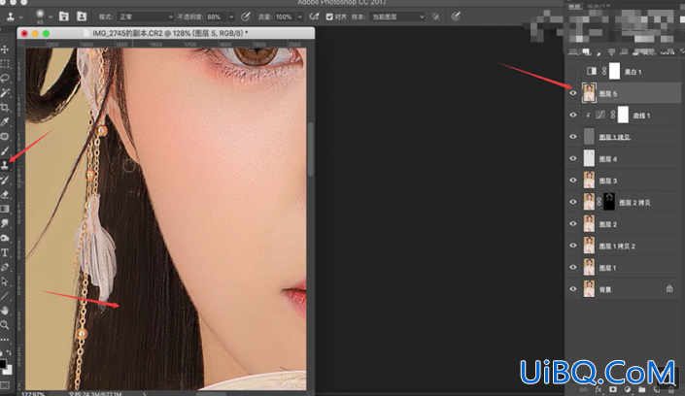Select the Hand tool
685x396 pixels.
pos(5,311)
